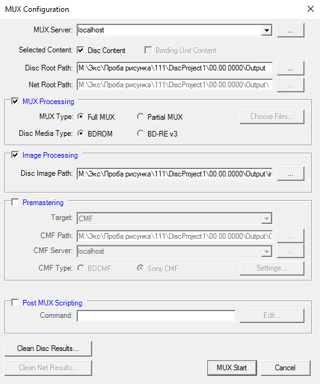
Task: Select the Full MUX radio button
Action: (80, 117)
